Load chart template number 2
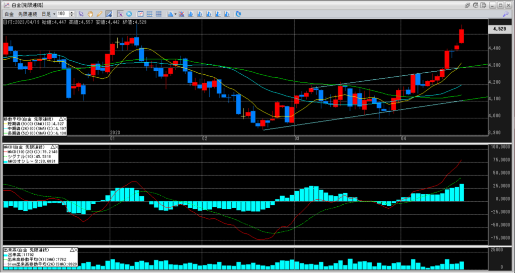The height and width of the screenshot is (273, 515). pos(199,14)
